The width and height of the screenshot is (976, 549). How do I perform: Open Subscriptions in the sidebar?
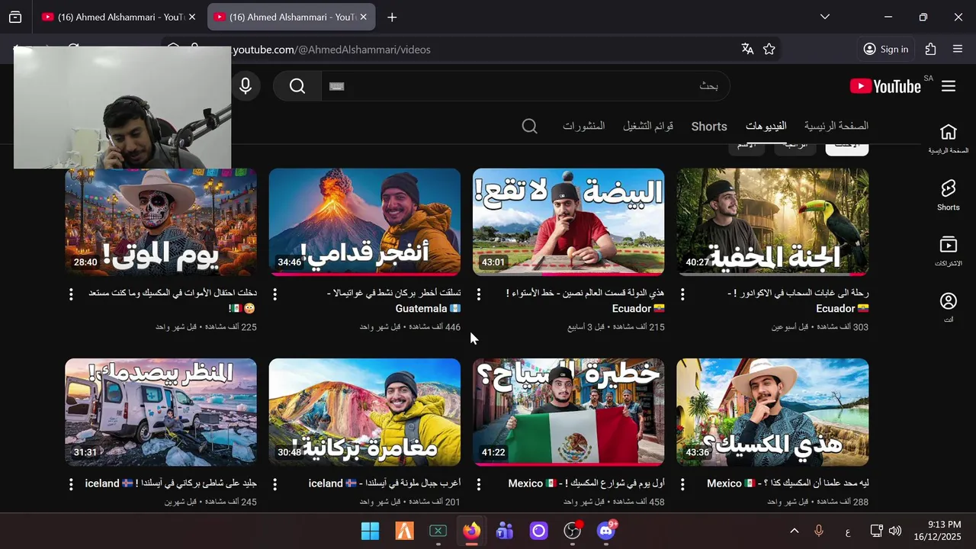pyautogui.click(x=949, y=252)
